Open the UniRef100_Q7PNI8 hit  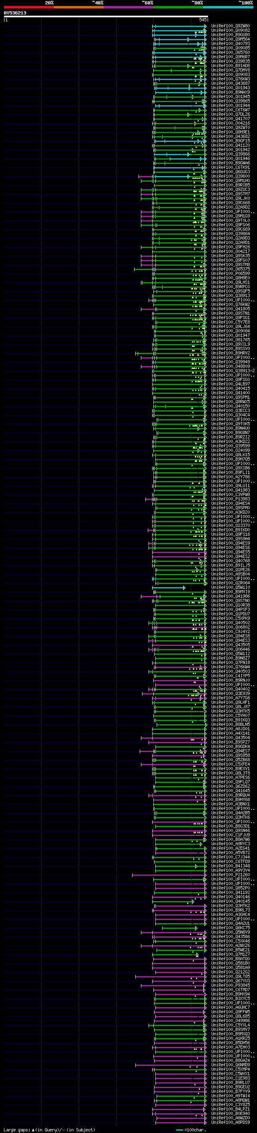click(230, 663)
